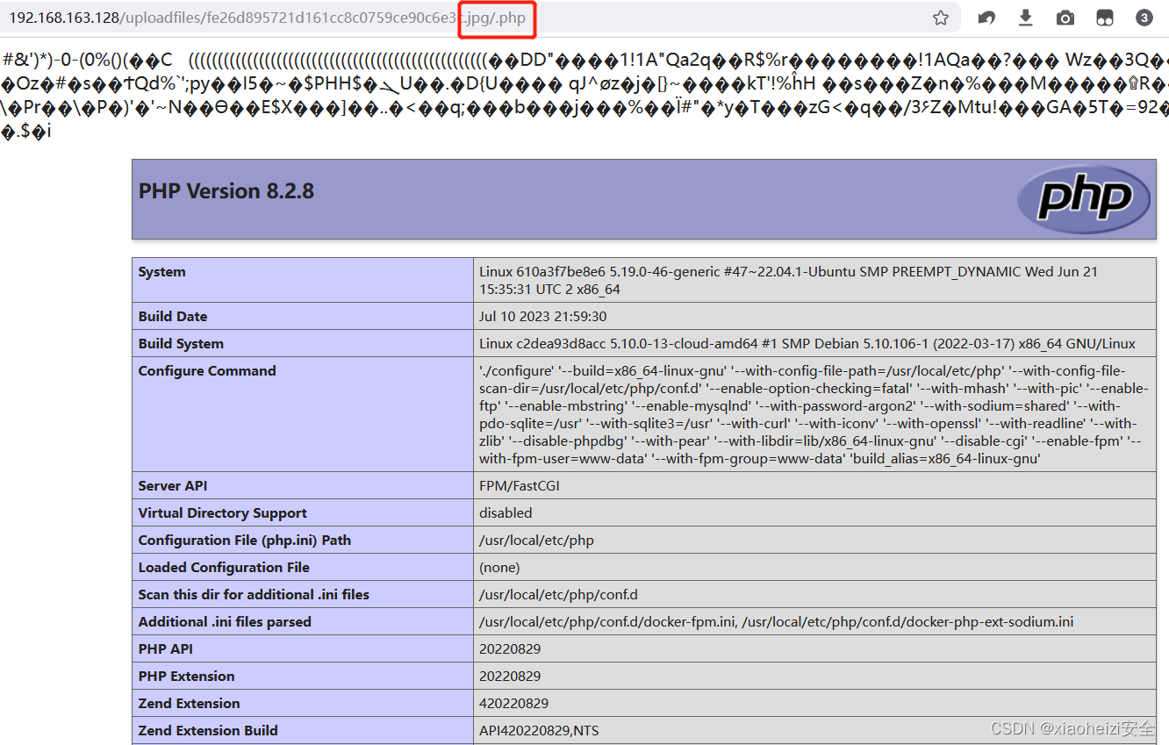Open the camera screenshot extension icon
The height and width of the screenshot is (745, 1169).
pos(1065,17)
